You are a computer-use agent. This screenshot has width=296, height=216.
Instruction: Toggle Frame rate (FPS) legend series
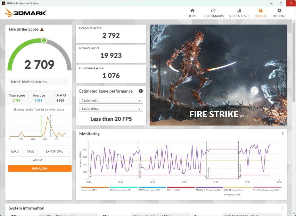coord(91,190)
